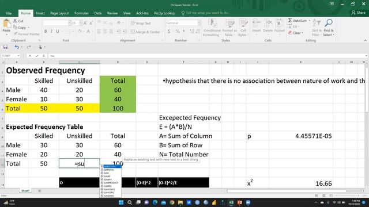Open Windows Start button on taskbar
The height and width of the screenshot is (207, 369).
tap(121, 202)
